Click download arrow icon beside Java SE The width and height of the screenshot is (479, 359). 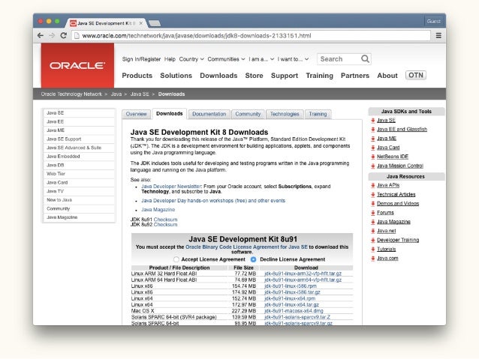(x=372, y=121)
